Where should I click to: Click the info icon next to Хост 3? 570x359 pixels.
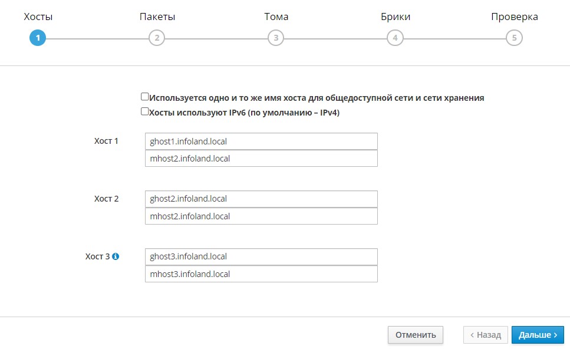pyautogui.click(x=116, y=256)
